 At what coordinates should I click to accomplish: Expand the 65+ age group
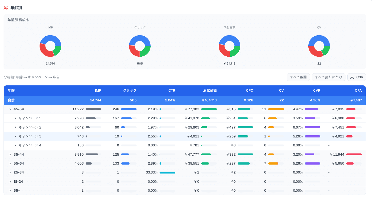tap(10, 191)
